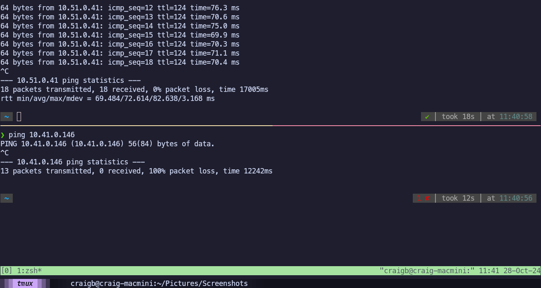Screen dimensions: 541x288
Task: Click the green prompt arrow before ping command
Action: tap(2, 135)
